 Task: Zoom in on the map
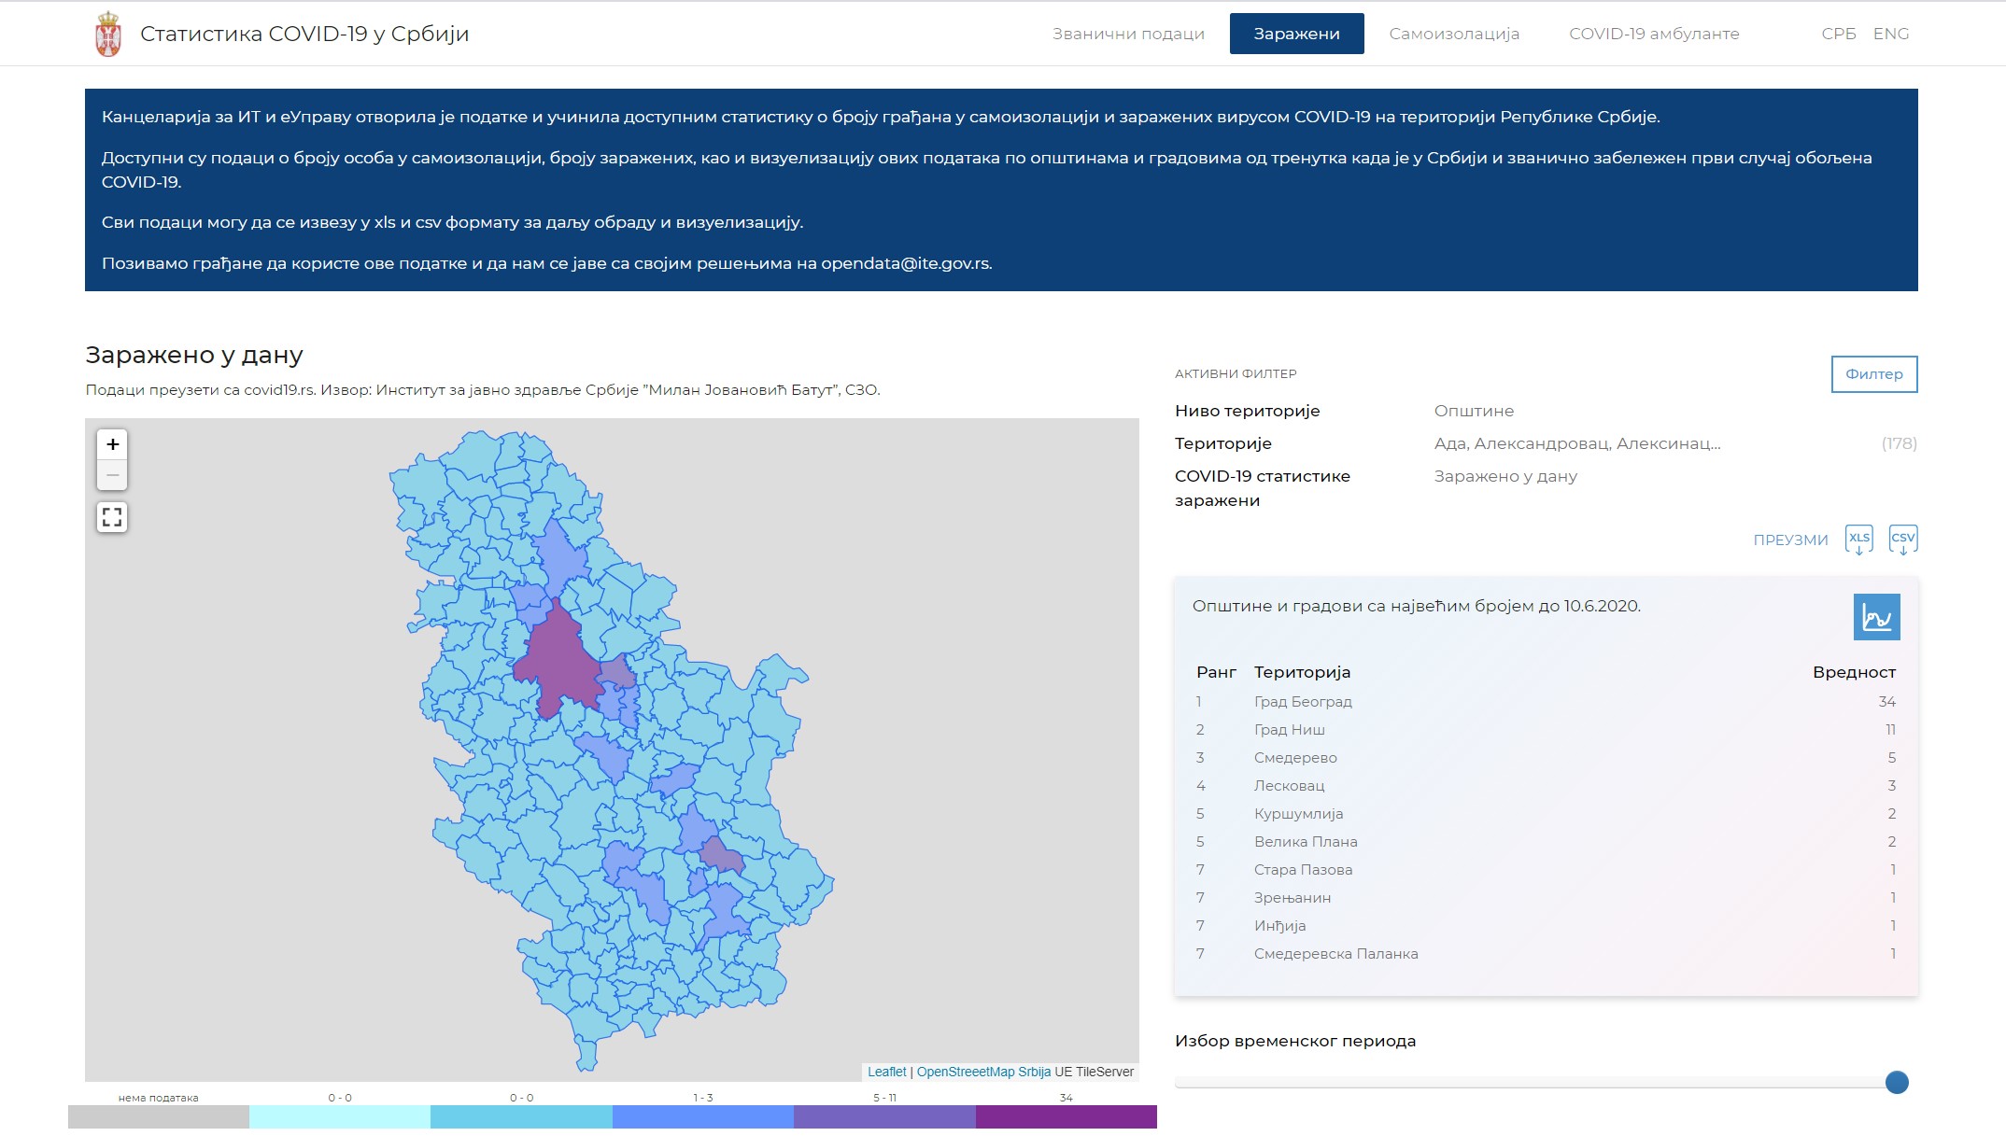(x=112, y=444)
